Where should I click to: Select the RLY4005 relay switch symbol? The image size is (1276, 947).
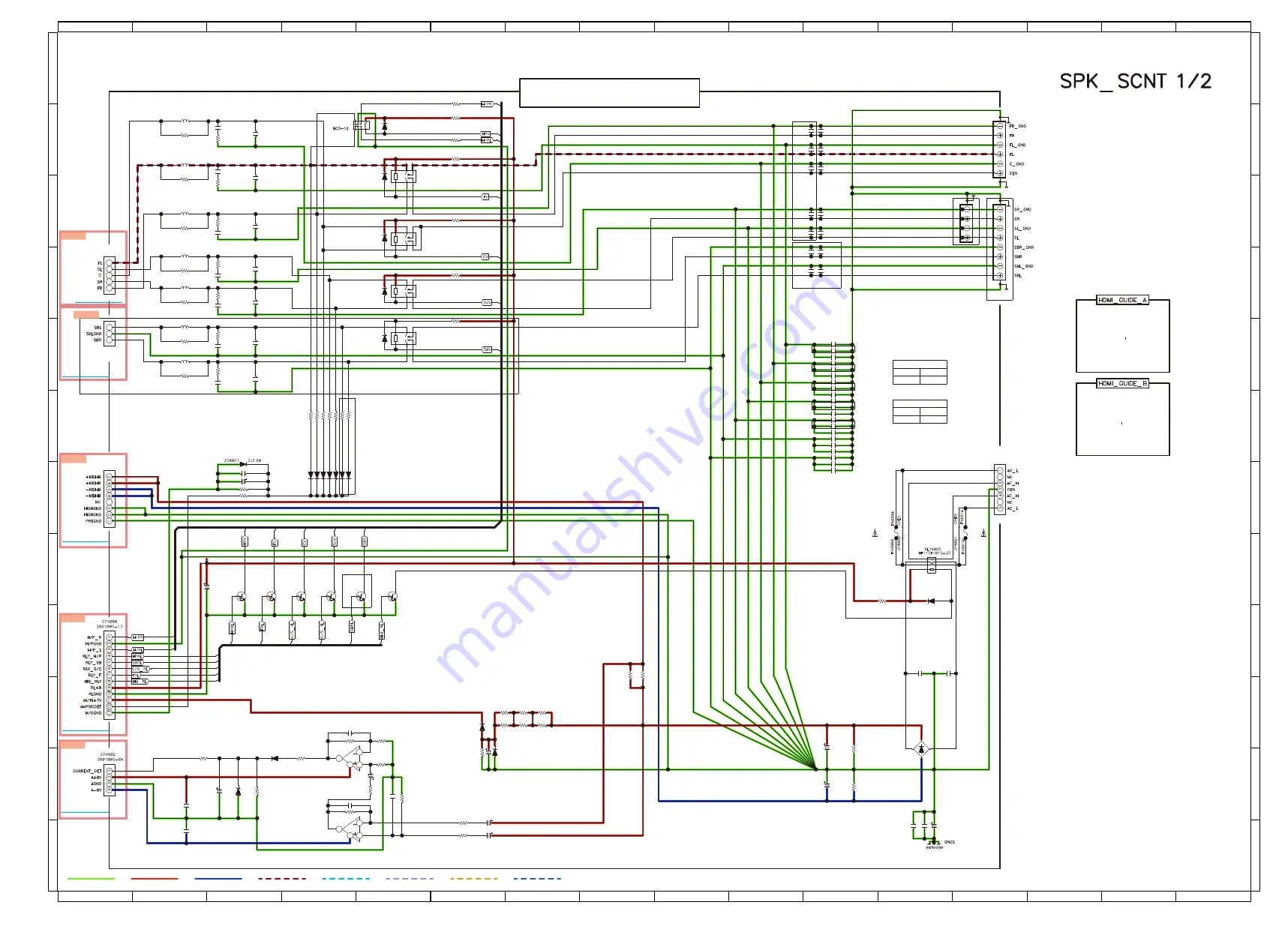[x=932, y=565]
